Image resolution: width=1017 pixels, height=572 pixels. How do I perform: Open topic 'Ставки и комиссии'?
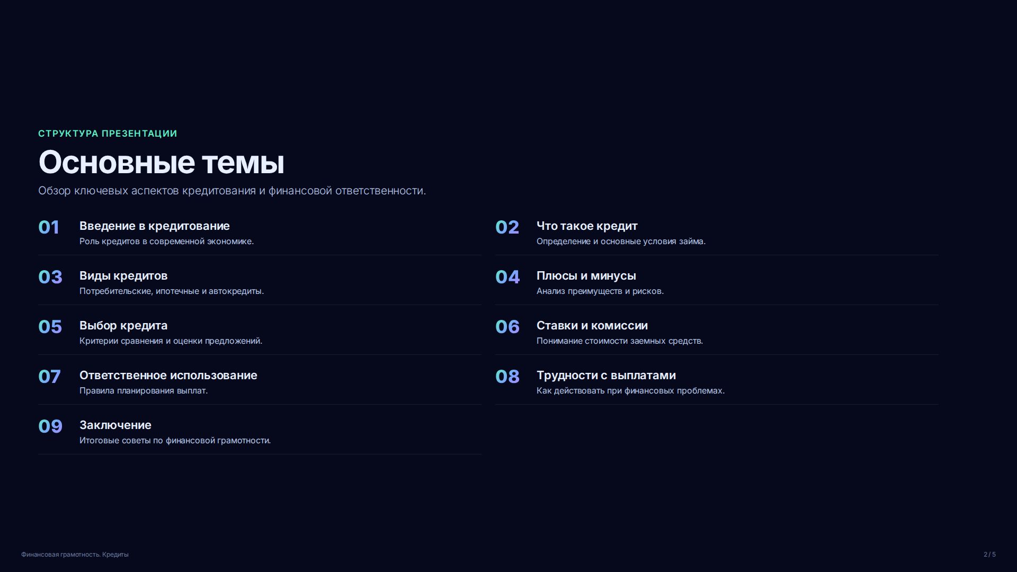click(592, 326)
